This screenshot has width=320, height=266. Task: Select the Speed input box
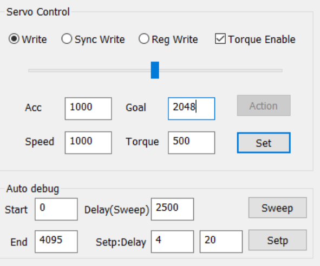pos(88,143)
